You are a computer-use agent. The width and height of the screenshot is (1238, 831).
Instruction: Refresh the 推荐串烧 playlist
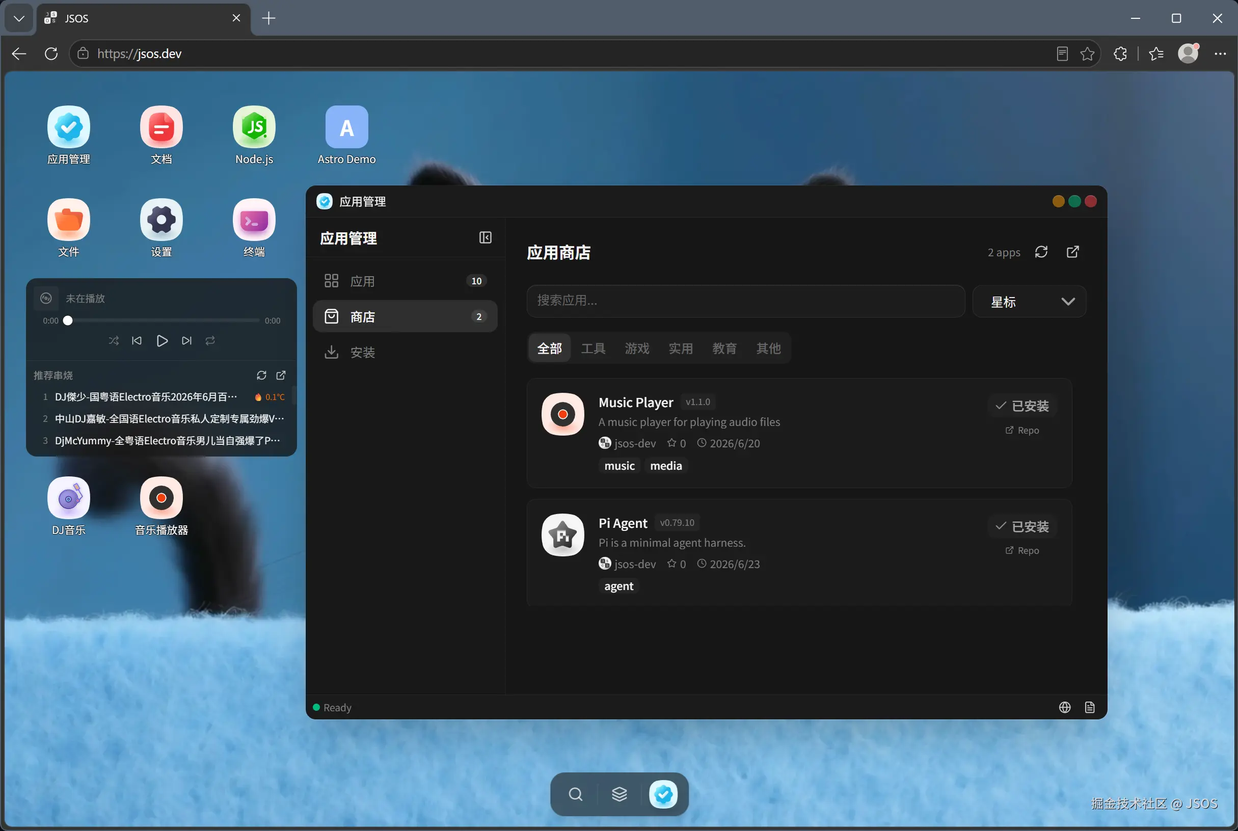coord(261,375)
